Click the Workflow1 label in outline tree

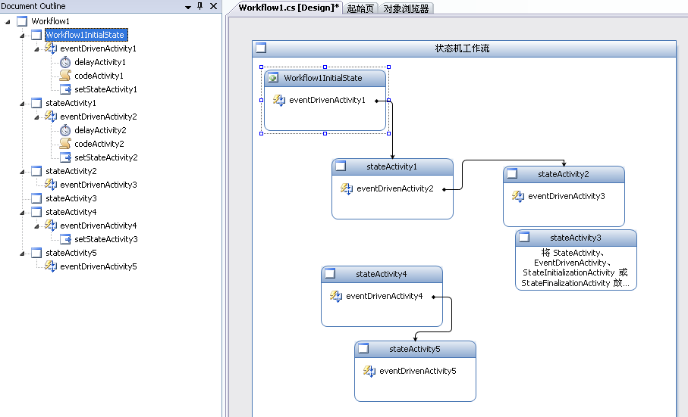51,21
